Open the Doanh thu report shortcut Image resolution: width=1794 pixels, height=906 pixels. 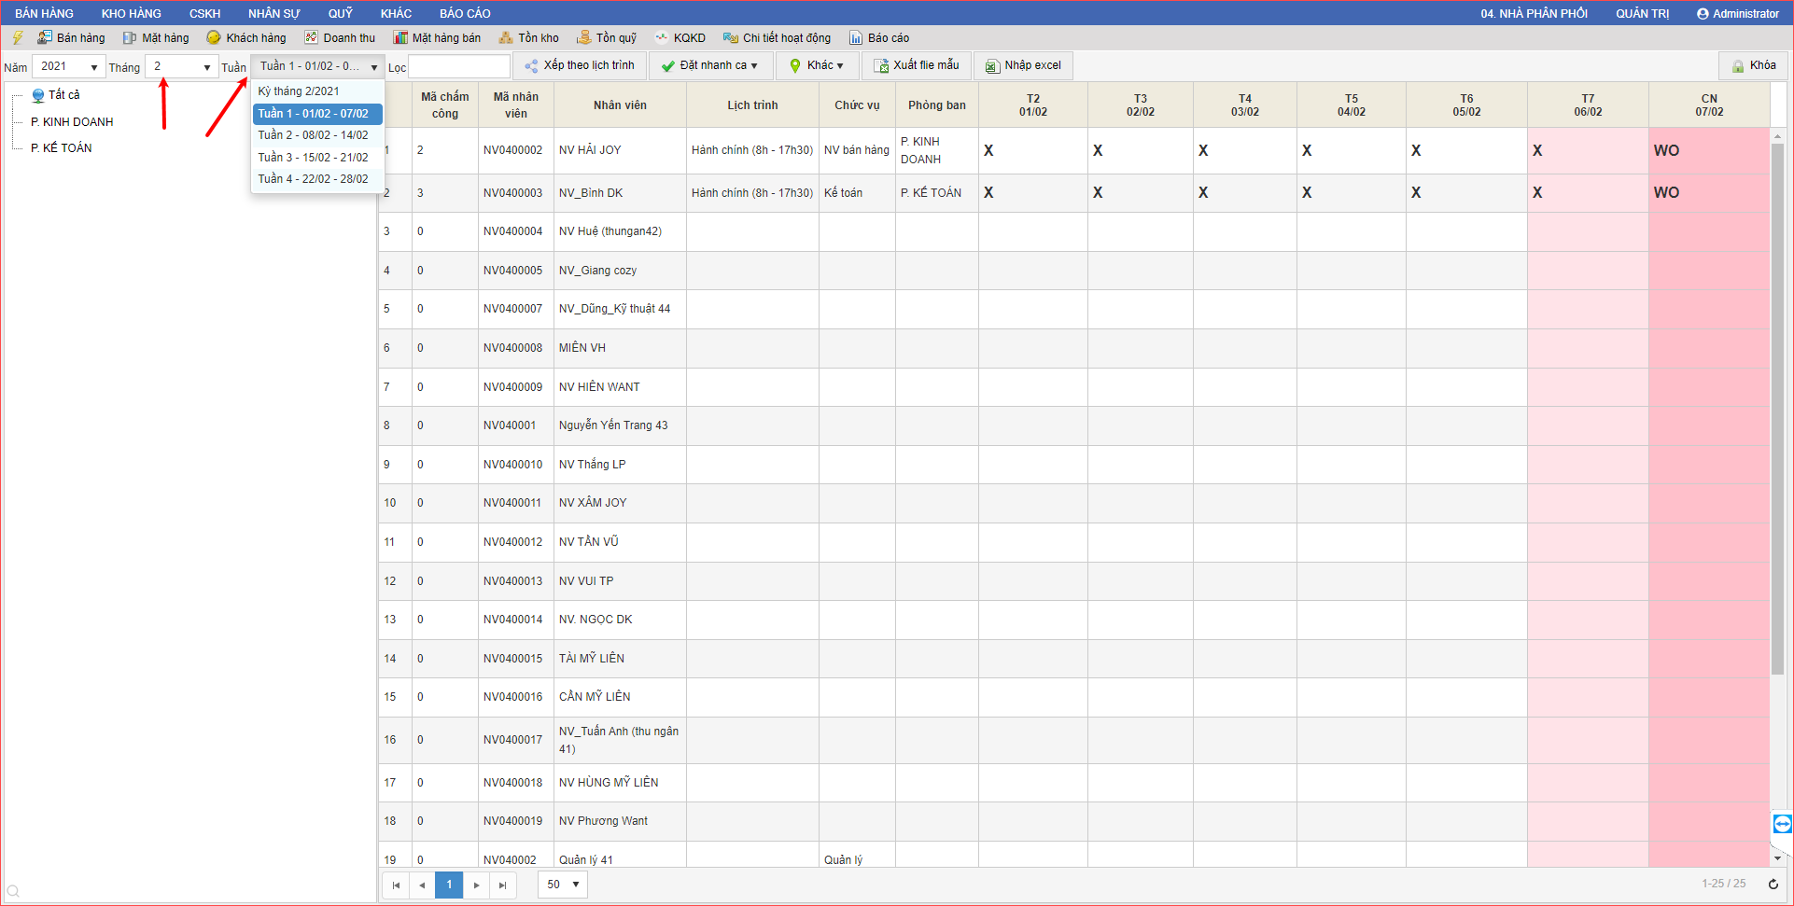(x=340, y=38)
